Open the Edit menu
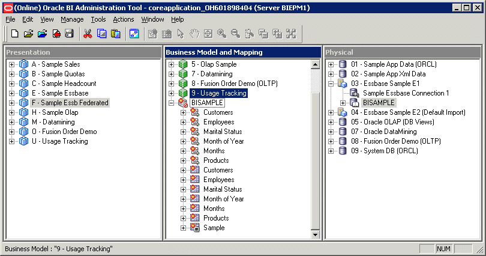 28,19
